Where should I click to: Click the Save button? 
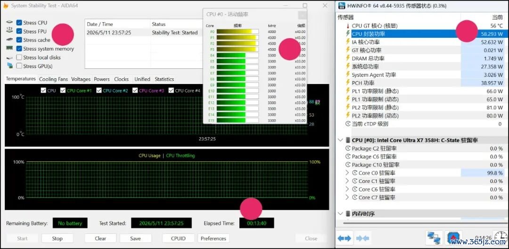(135, 238)
